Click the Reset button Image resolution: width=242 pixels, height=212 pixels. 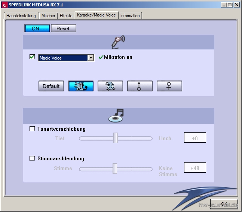click(64, 28)
